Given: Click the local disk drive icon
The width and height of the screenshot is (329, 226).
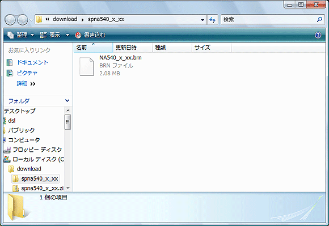Looking at the screenshot, I should pyautogui.click(x=7, y=159).
